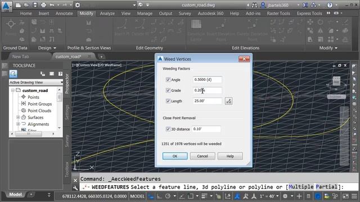This screenshot has height=202, width=360.
Task: Click the Angle value input field
Action: pyautogui.click(x=208, y=80)
